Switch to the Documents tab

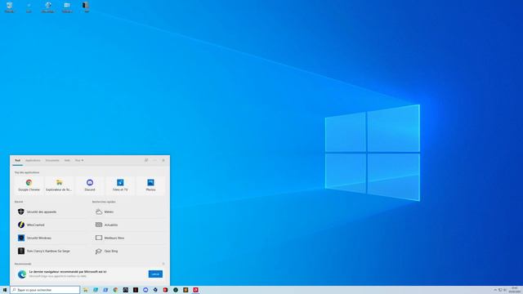pyautogui.click(x=52, y=160)
